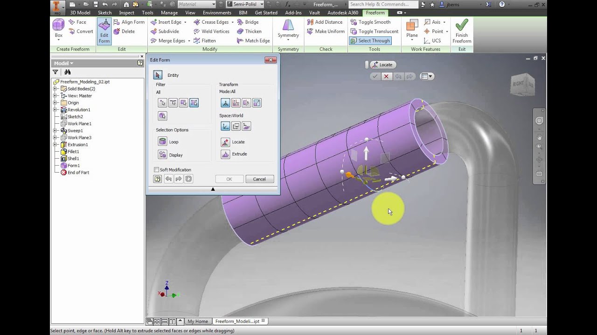
Task: Click the Make Uniform tool
Action: (326, 31)
